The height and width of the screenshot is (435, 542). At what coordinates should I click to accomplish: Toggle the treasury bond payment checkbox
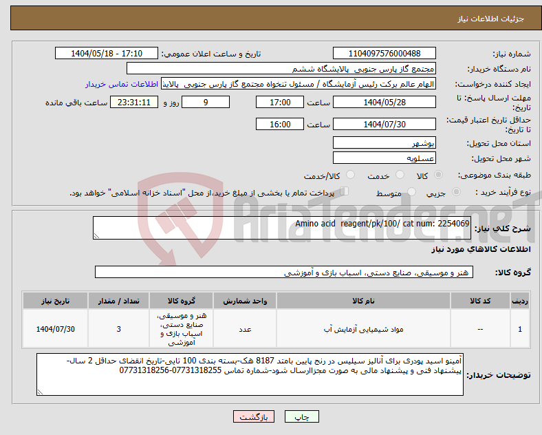pos(344,191)
